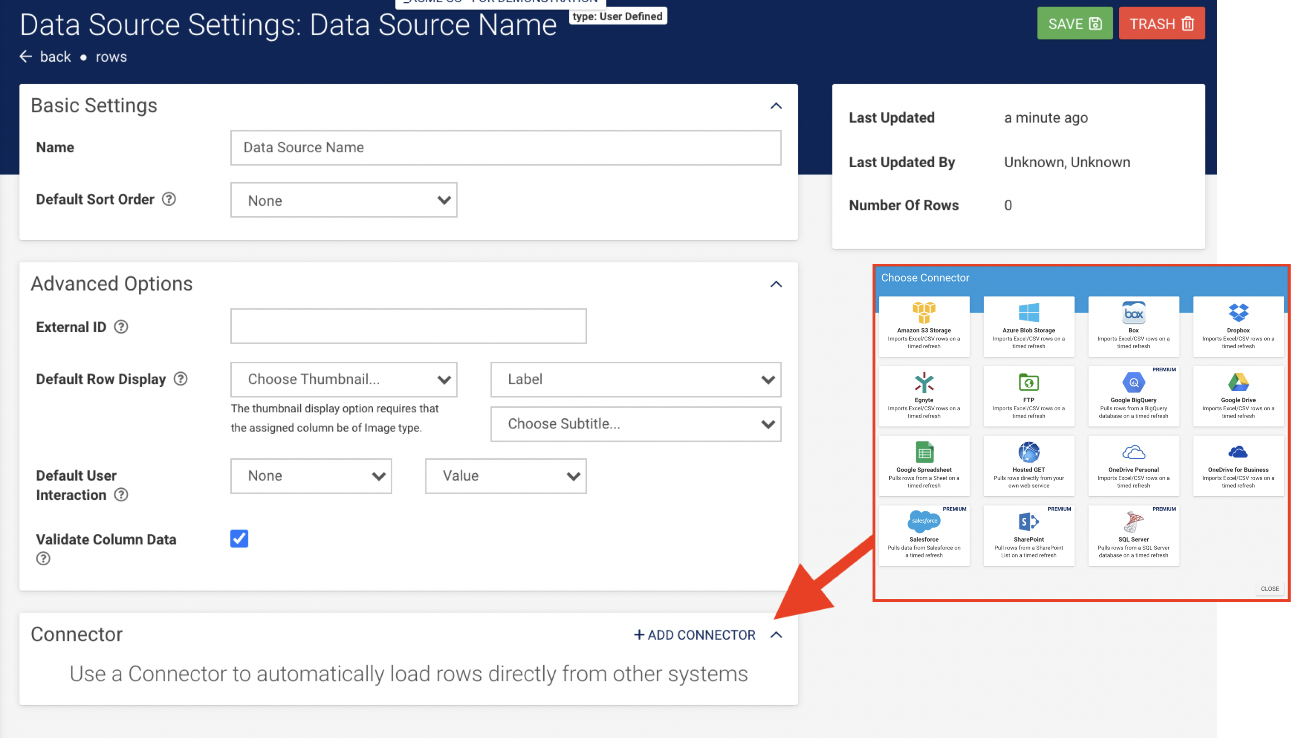Select the Salesforce connector icon
This screenshot has width=1297, height=738.
923,521
